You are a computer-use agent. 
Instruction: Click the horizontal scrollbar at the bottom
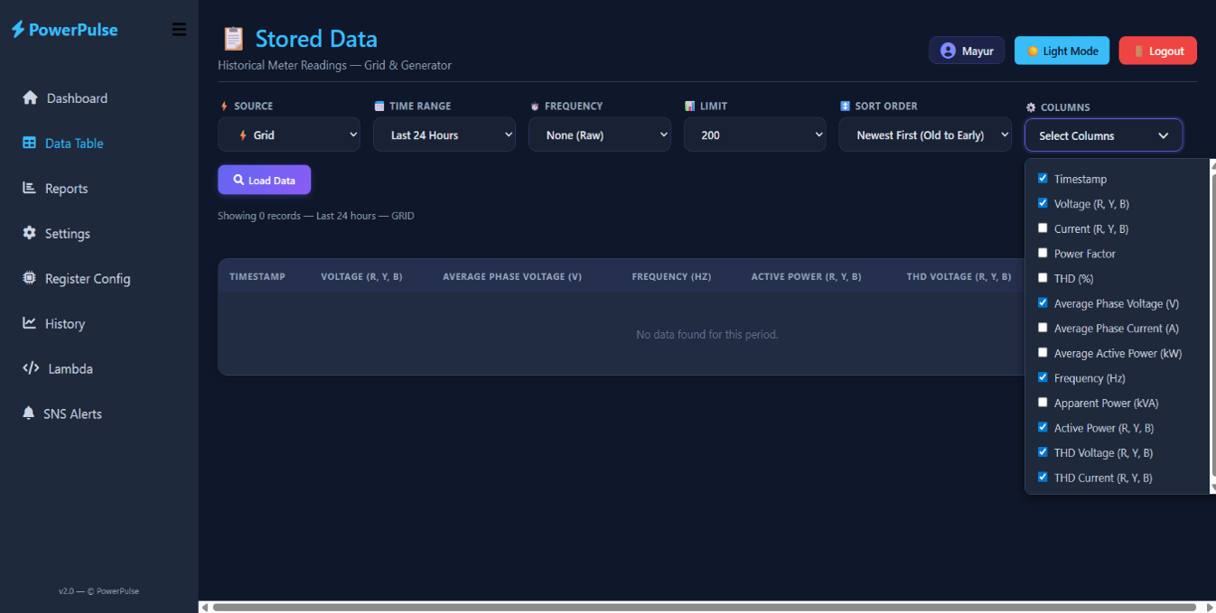[x=705, y=607]
